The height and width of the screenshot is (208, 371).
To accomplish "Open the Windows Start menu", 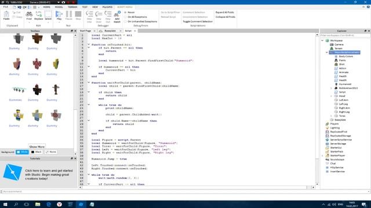I will tap(5, 205).
